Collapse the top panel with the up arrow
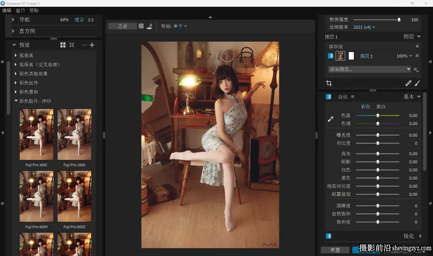This screenshot has height=256, width=433. (210, 17)
